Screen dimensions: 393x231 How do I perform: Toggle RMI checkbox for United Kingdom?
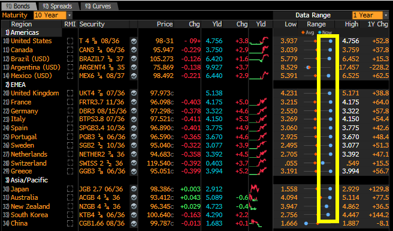(x=70, y=93)
